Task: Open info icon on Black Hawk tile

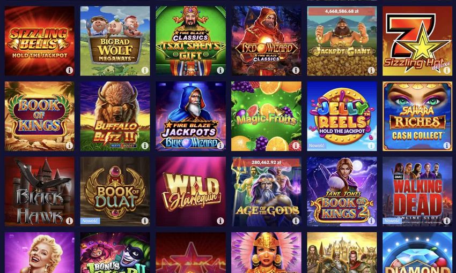Action: pos(69,221)
